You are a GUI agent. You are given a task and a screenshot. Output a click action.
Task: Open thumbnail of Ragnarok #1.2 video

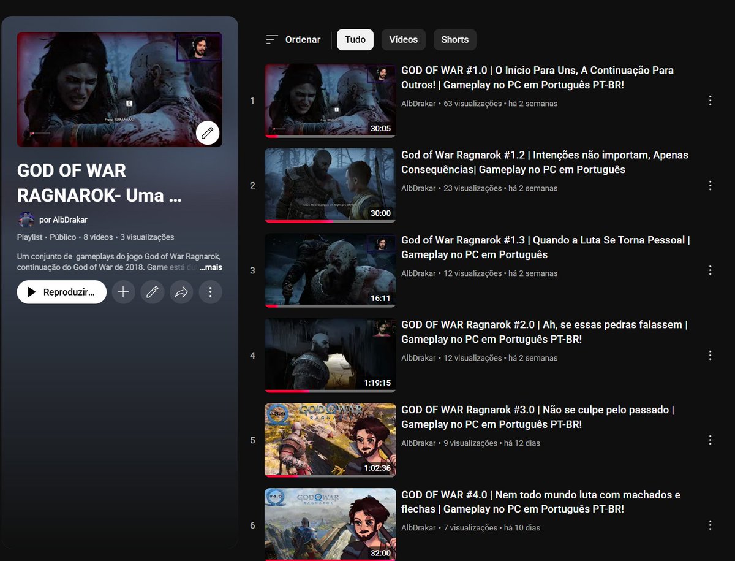coord(330,185)
